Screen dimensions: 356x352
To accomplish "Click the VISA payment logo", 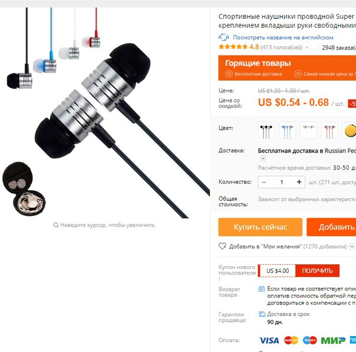I will 269,340.
